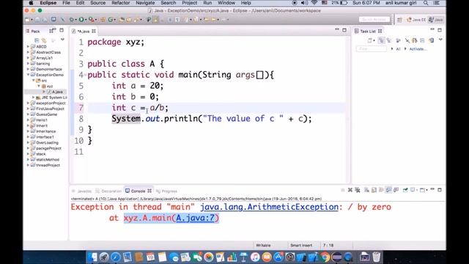Image resolution: width=469 pixels, height=264 pixels.
Task: Click Collapse All icon in Task List
Action: click(422, 40)
